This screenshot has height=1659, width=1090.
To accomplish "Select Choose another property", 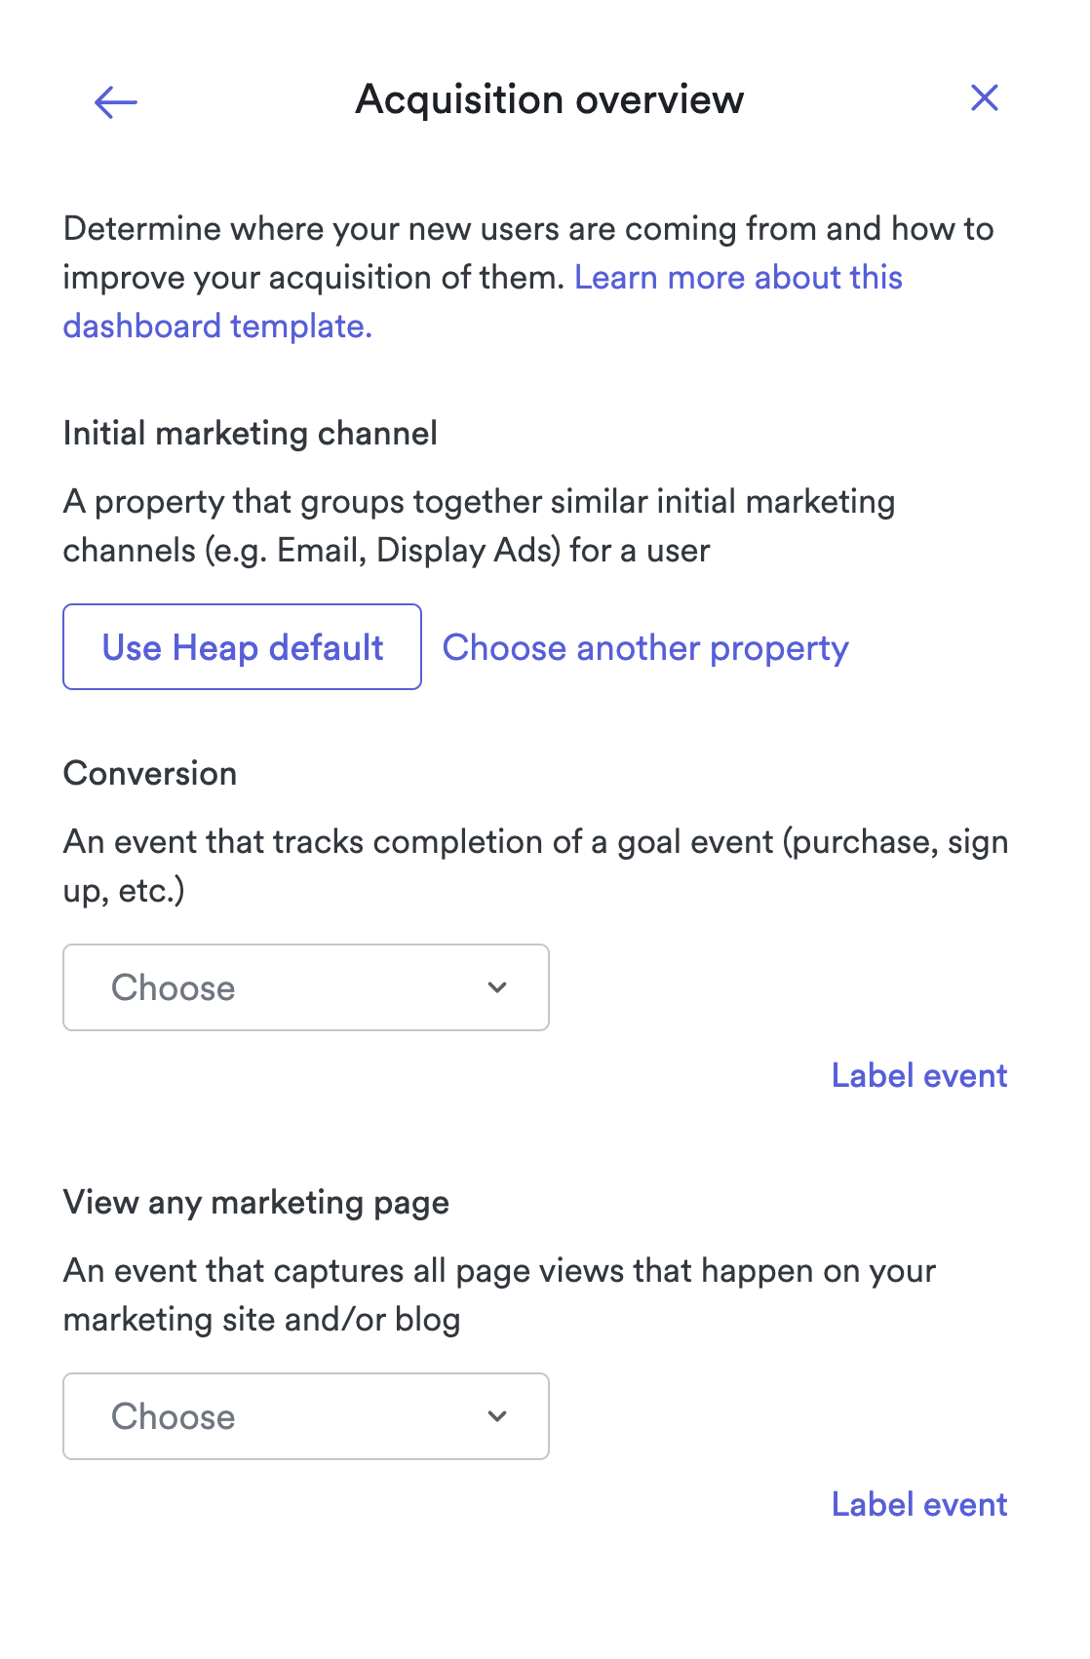I will point(645,646).
